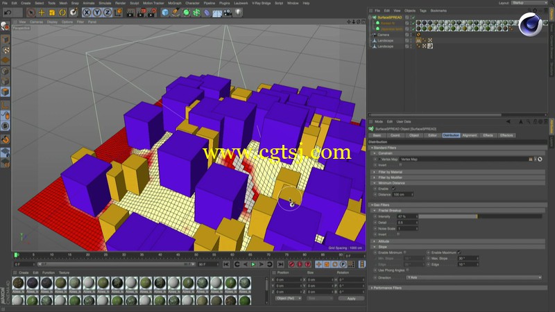Select the Camera object in Object Manager

384,35
